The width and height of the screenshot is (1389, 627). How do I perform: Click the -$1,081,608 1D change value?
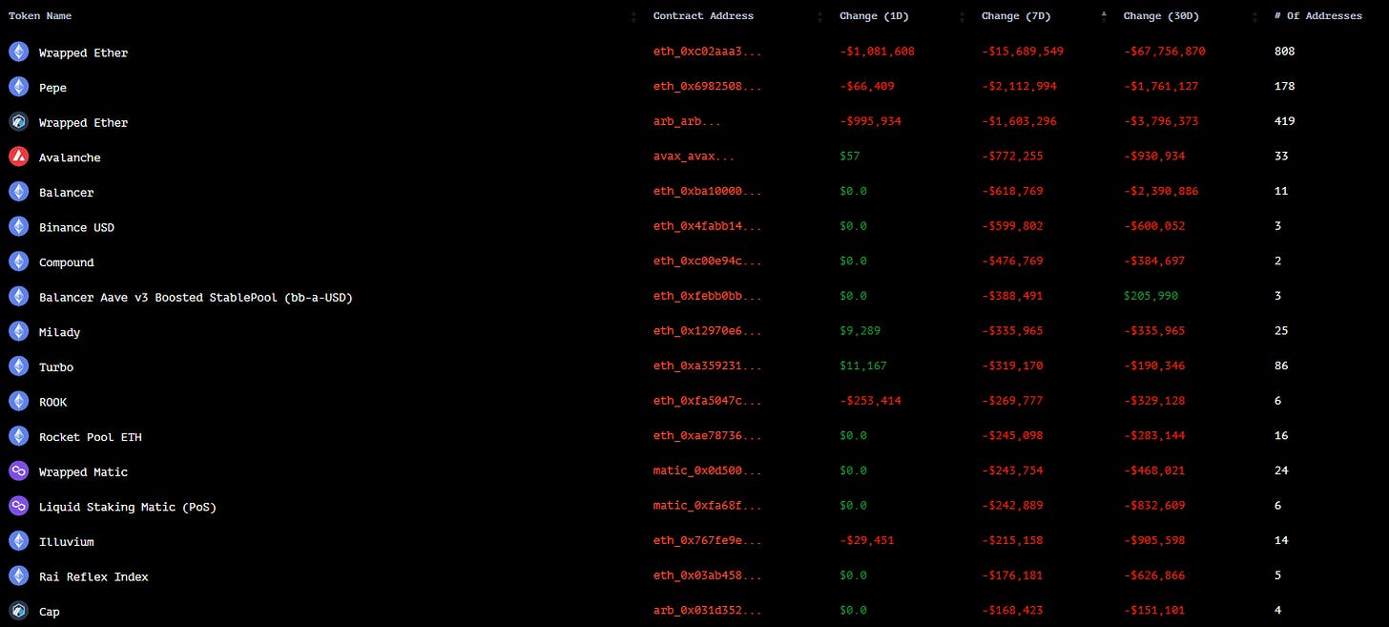click(877, 52)
